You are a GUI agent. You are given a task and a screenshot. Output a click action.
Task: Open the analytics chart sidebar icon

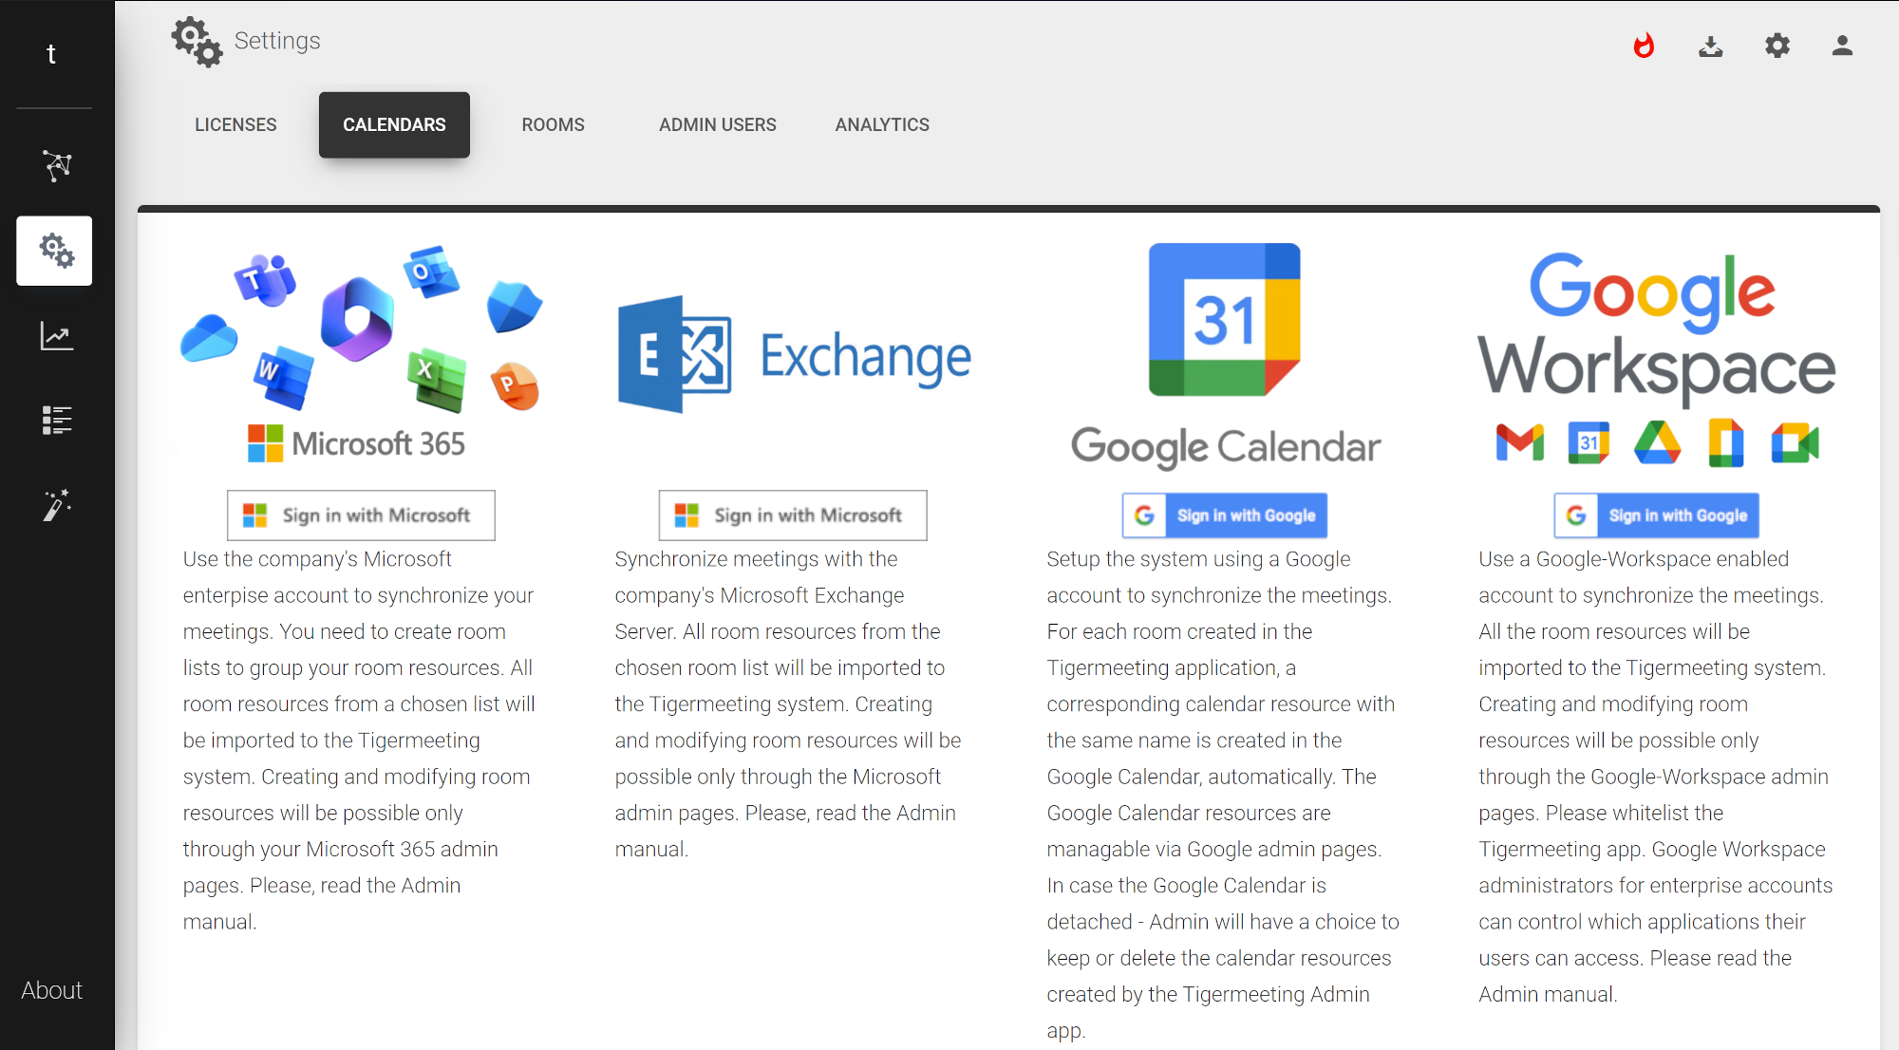click(x=57, y=335)
